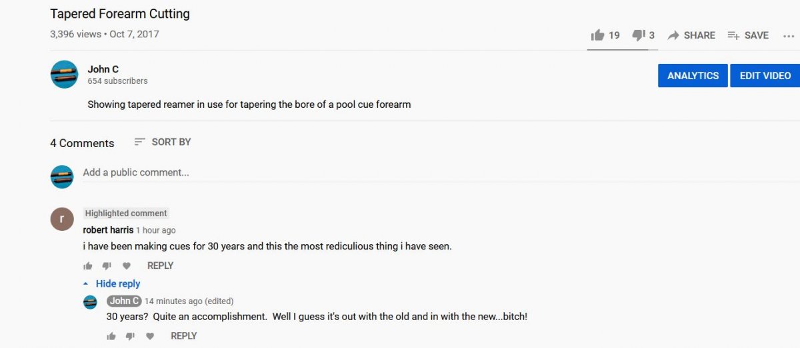Thumbs up robert harris's comment
The width and height of the screenshot is (800, 348).
88,266
